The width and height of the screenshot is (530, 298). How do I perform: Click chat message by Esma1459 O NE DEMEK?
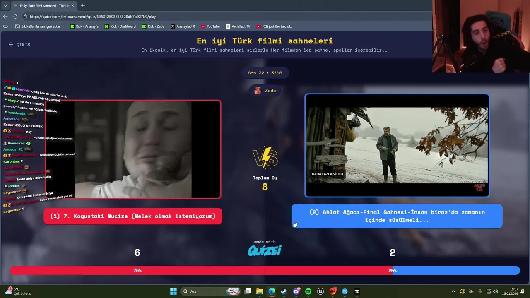click(23, 125)
